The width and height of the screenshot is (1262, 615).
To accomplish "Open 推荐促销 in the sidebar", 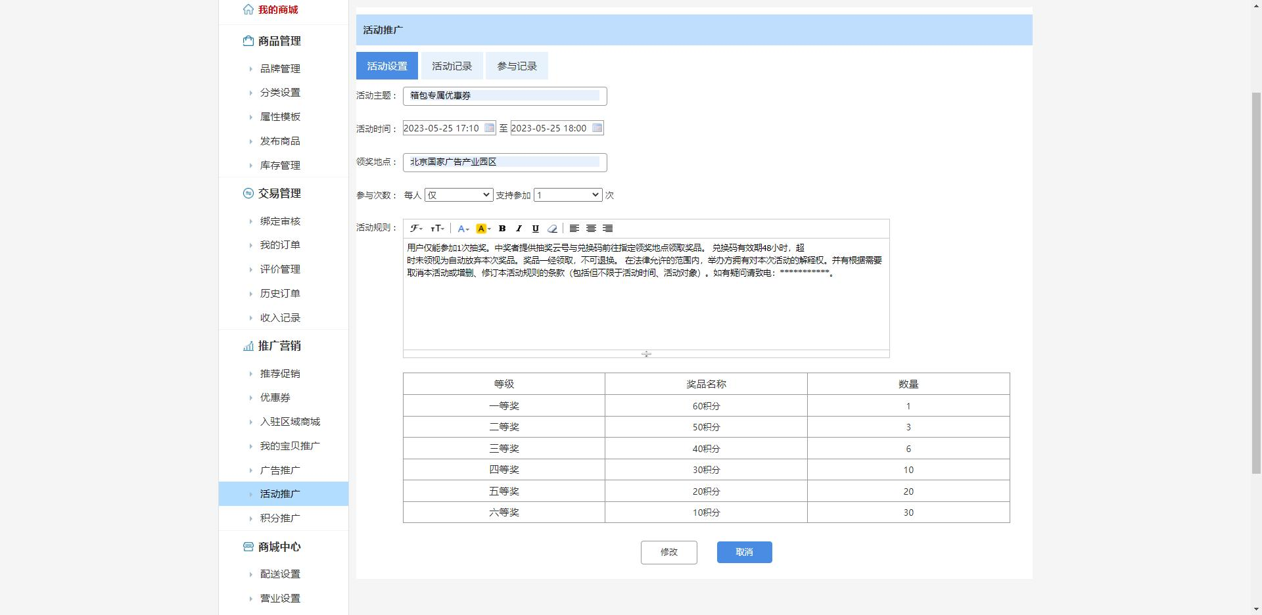I will 280,374.
